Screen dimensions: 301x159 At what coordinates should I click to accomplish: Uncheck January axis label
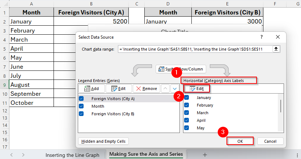point(186,98)
